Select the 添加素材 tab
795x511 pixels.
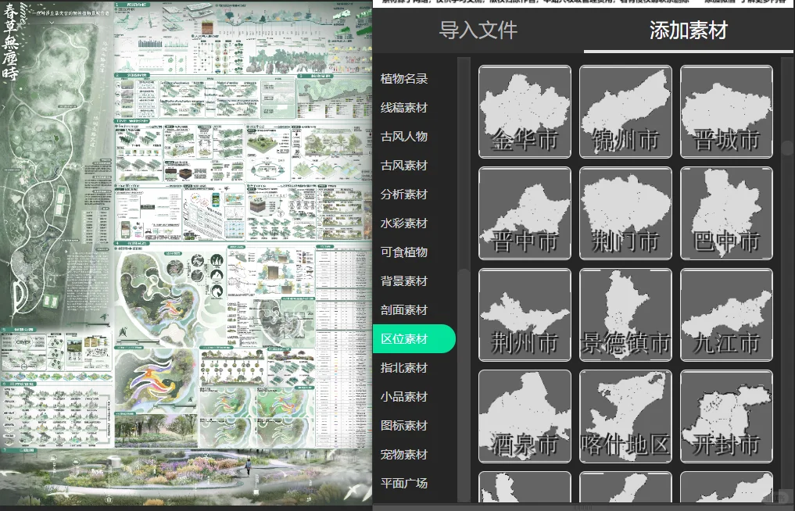[686, 30]
